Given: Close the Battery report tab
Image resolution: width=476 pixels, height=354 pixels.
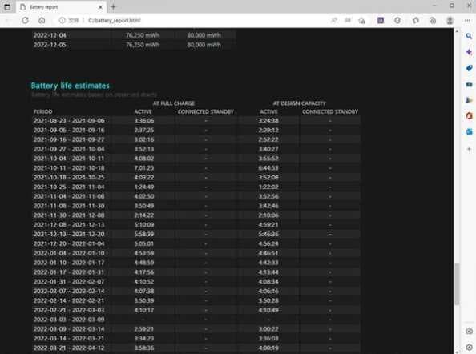Looking at the screenshot, I should [x=100, y=7].
